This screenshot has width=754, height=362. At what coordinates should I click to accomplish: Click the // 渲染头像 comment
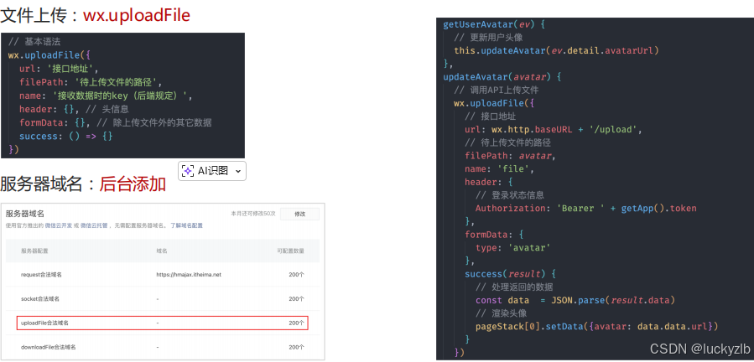pos(499,313)
